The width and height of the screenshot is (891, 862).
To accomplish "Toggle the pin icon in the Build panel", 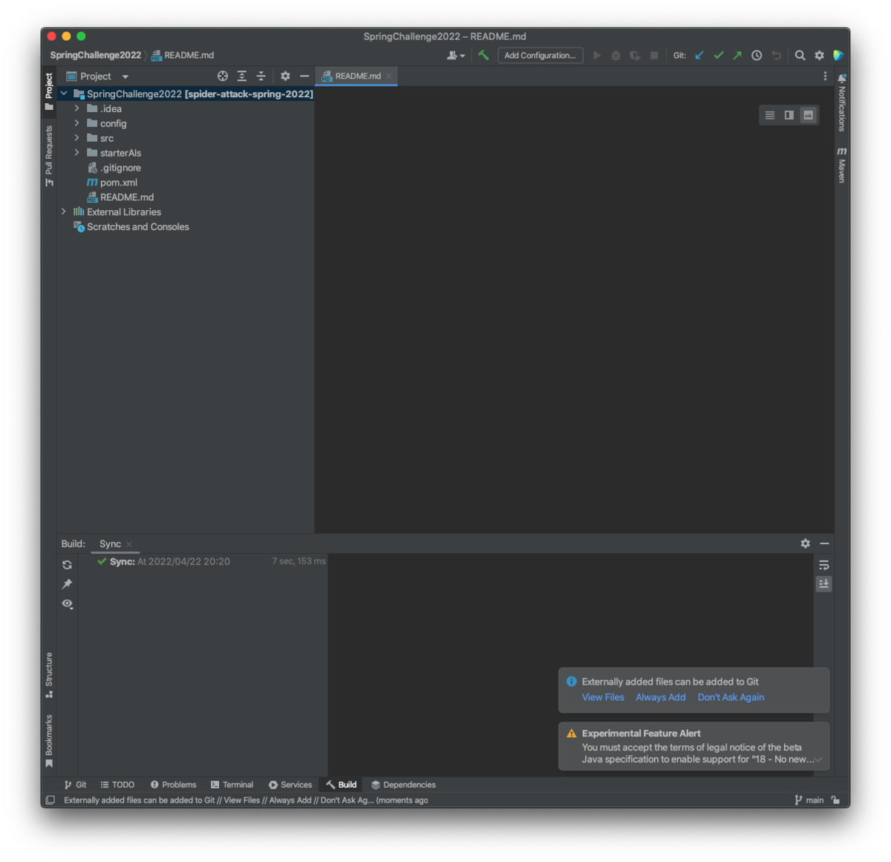I will [x=67, y=584].
